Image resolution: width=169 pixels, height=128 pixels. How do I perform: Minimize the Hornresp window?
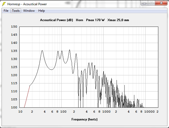[144, 3]
